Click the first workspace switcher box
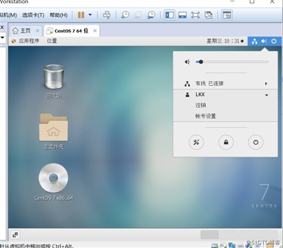The width and height of the screenshot is (283, 248). pyautogui.click(x=209, y=234)
